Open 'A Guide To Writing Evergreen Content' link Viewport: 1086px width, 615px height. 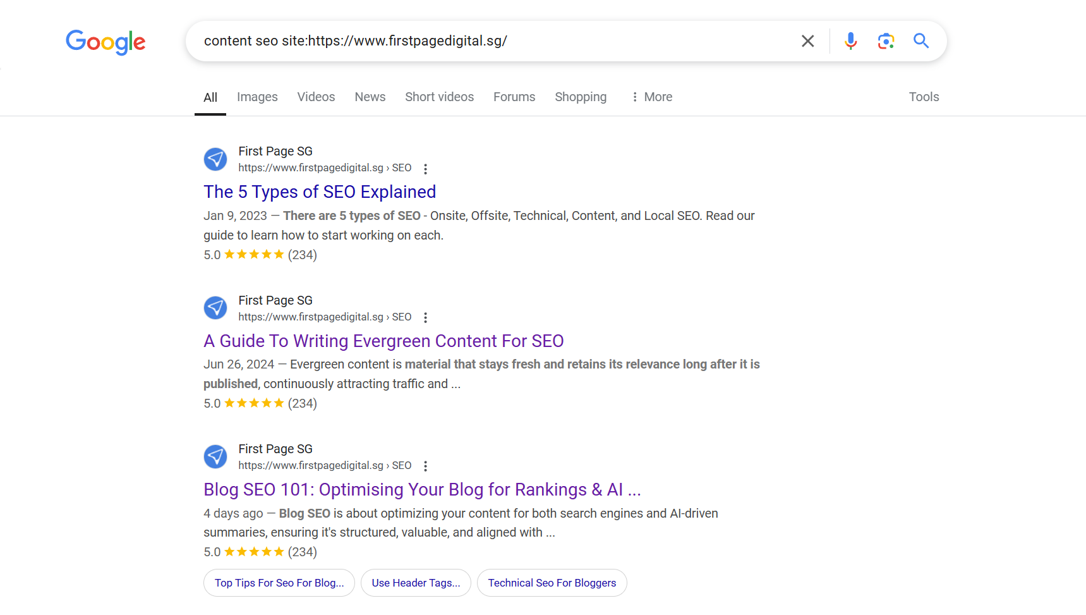click(383, 341)
